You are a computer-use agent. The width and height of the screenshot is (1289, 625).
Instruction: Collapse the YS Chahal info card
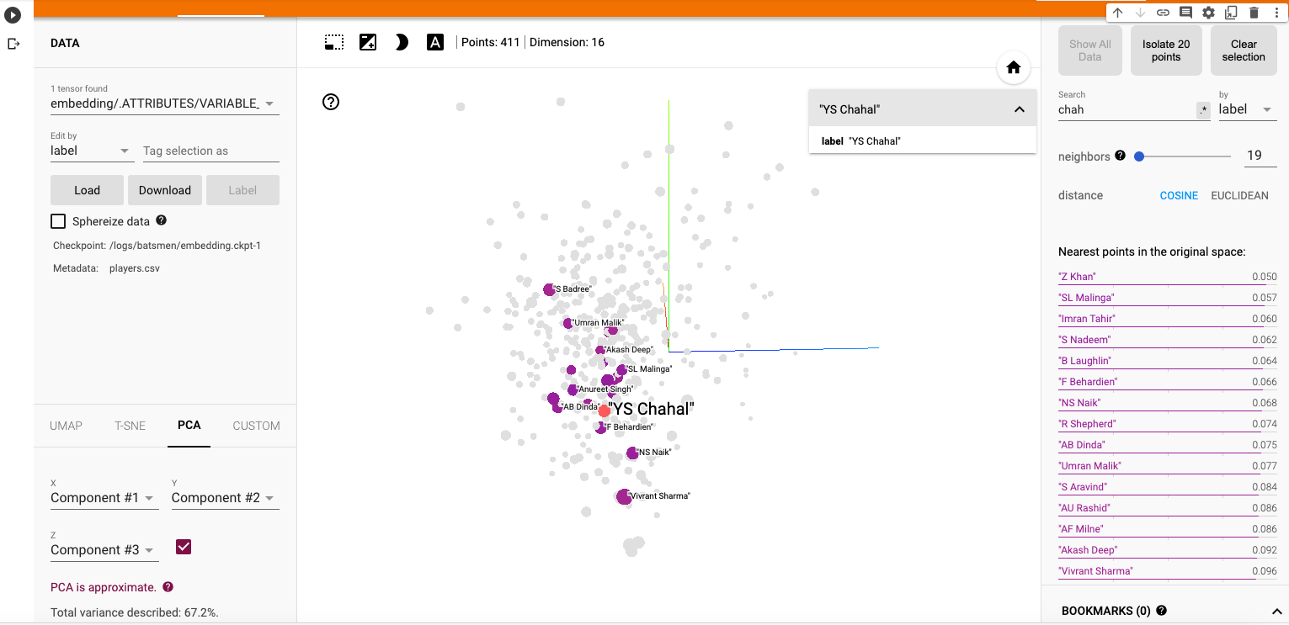pyautogui.click(x=1019, y=109)
